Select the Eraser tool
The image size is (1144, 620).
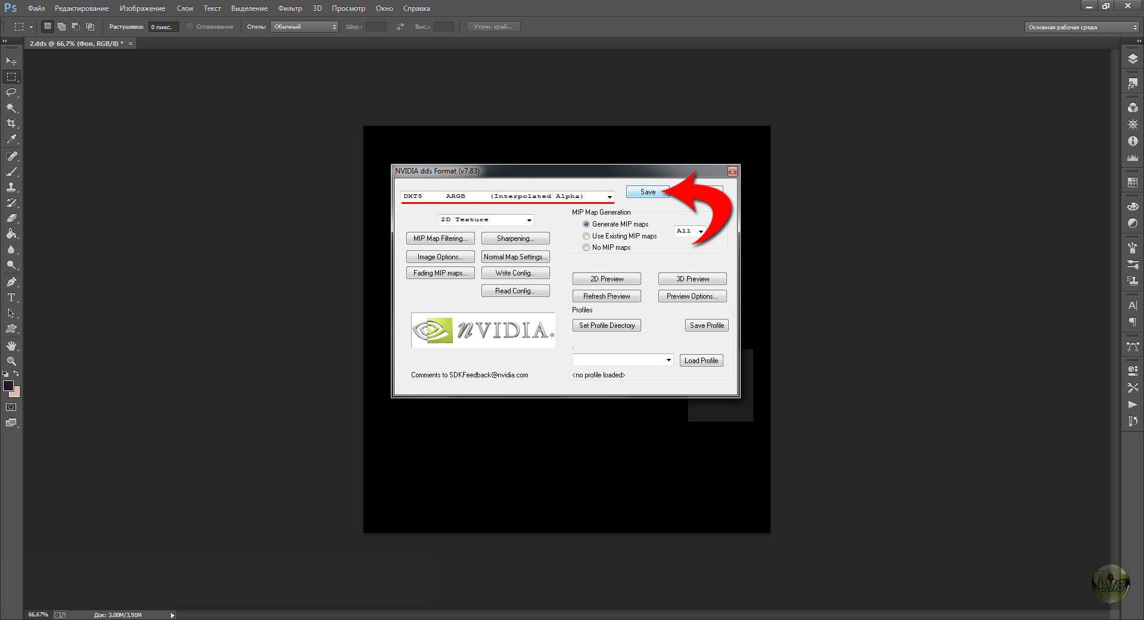pyautogui.click(x=11, y=218)
